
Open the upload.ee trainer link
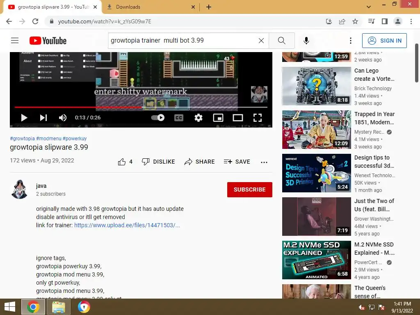(127, 225)
